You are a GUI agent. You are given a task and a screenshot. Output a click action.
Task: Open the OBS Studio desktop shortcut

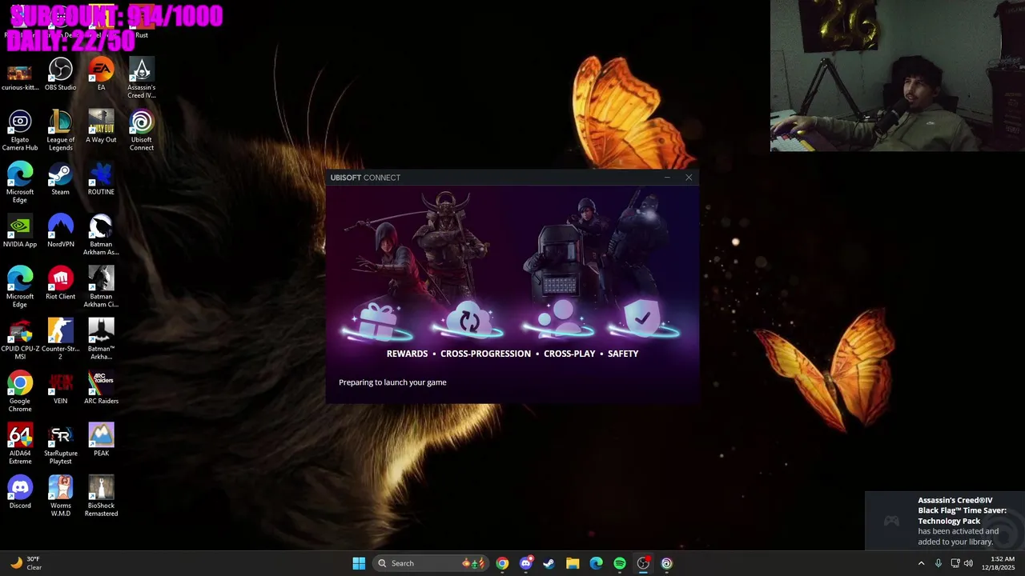61,74
